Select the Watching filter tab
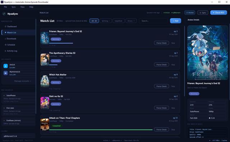This screenshot has width=230, height=142. pos(106,21)
